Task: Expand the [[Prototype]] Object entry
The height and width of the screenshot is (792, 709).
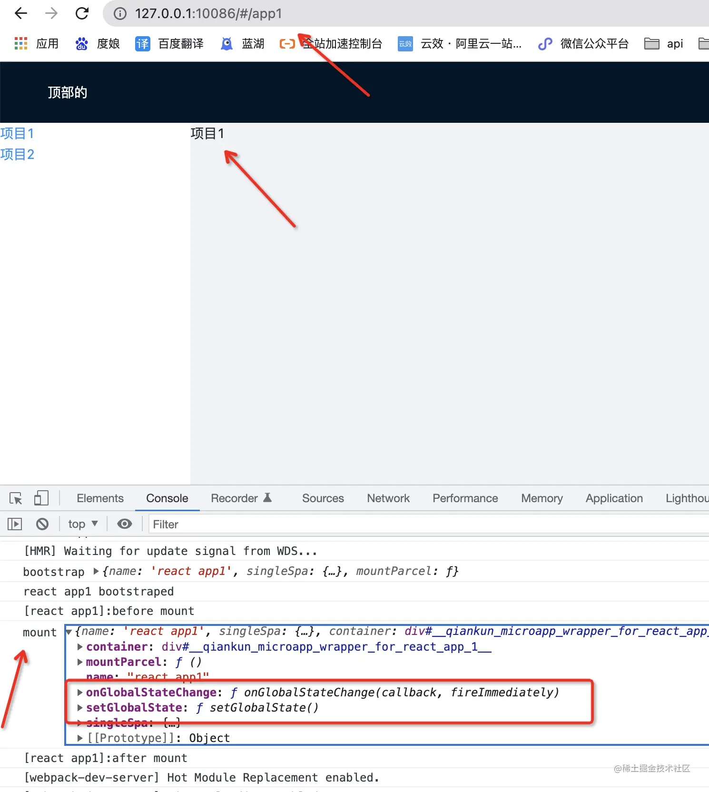Action: click(x=80, y=738)
